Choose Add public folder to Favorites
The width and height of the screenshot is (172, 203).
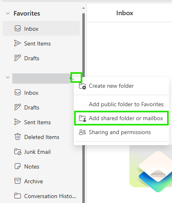click(x=121, y=104)
